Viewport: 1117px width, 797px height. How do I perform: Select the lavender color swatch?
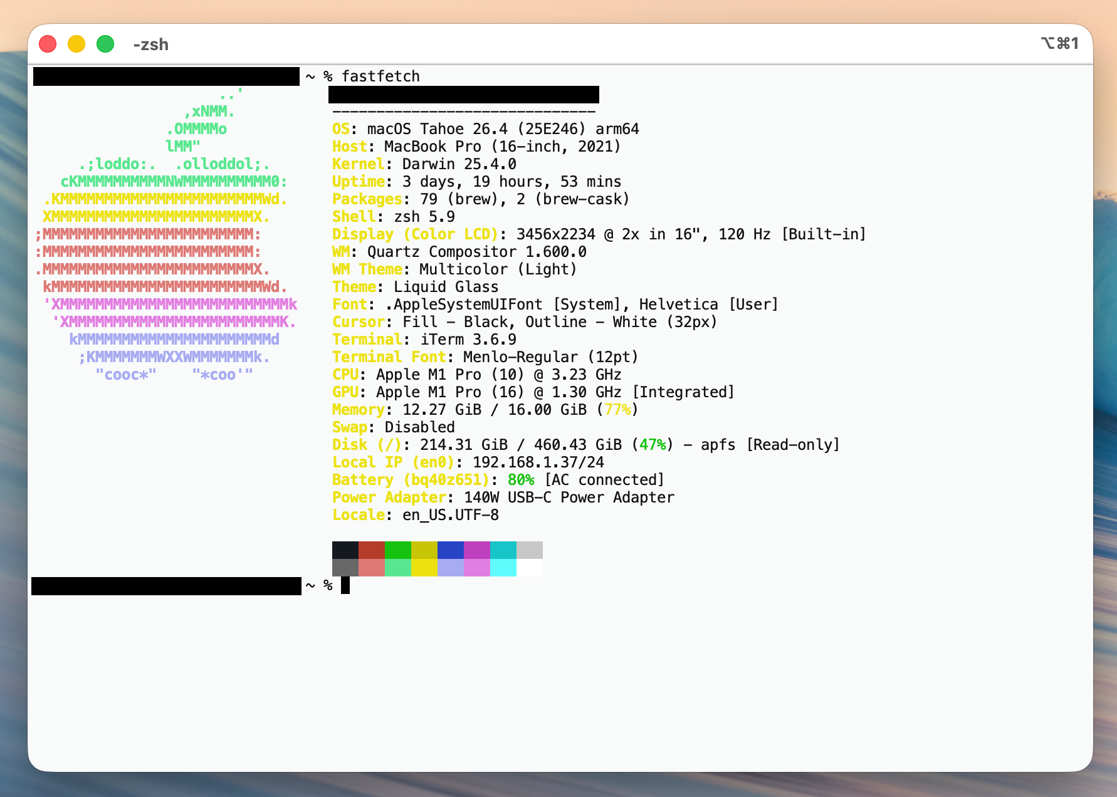pyautogui.click(x=451, y=568)
